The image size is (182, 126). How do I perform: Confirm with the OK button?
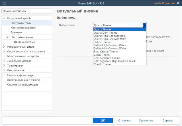[103, 121]
